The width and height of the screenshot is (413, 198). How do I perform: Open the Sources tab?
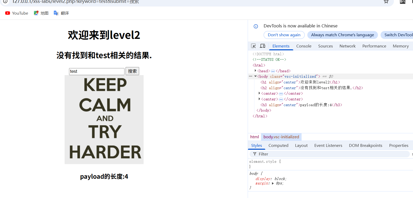tap(325, 46)
